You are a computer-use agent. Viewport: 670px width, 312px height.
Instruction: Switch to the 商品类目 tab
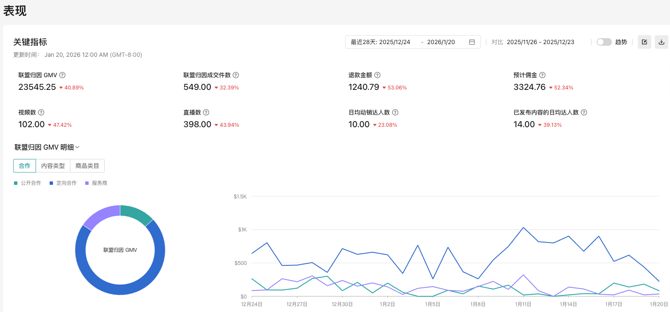click(x=87, y=166)
